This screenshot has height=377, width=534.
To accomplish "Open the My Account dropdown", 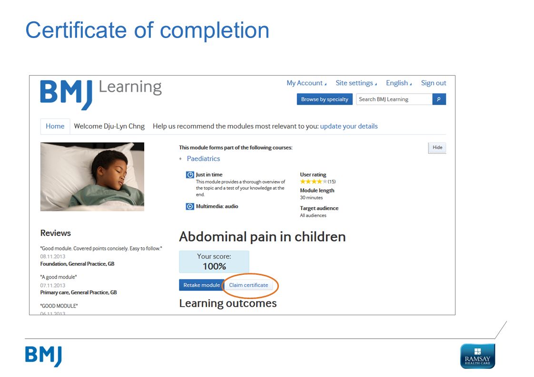I will point(307,83).
